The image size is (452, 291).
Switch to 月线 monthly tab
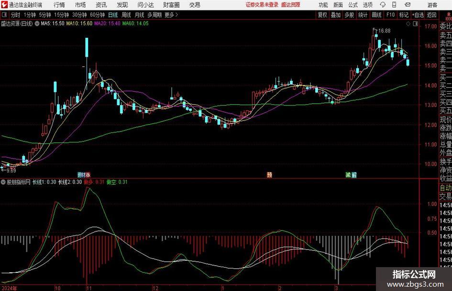139,15
